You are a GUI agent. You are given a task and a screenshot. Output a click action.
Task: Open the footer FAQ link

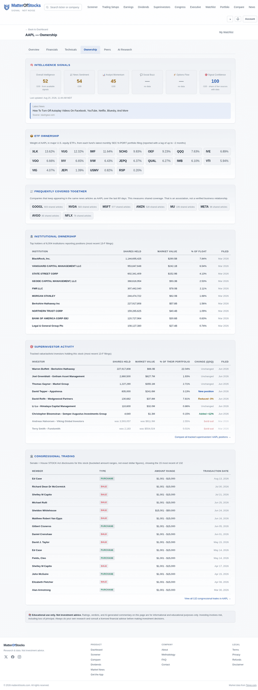click(164, 660)
